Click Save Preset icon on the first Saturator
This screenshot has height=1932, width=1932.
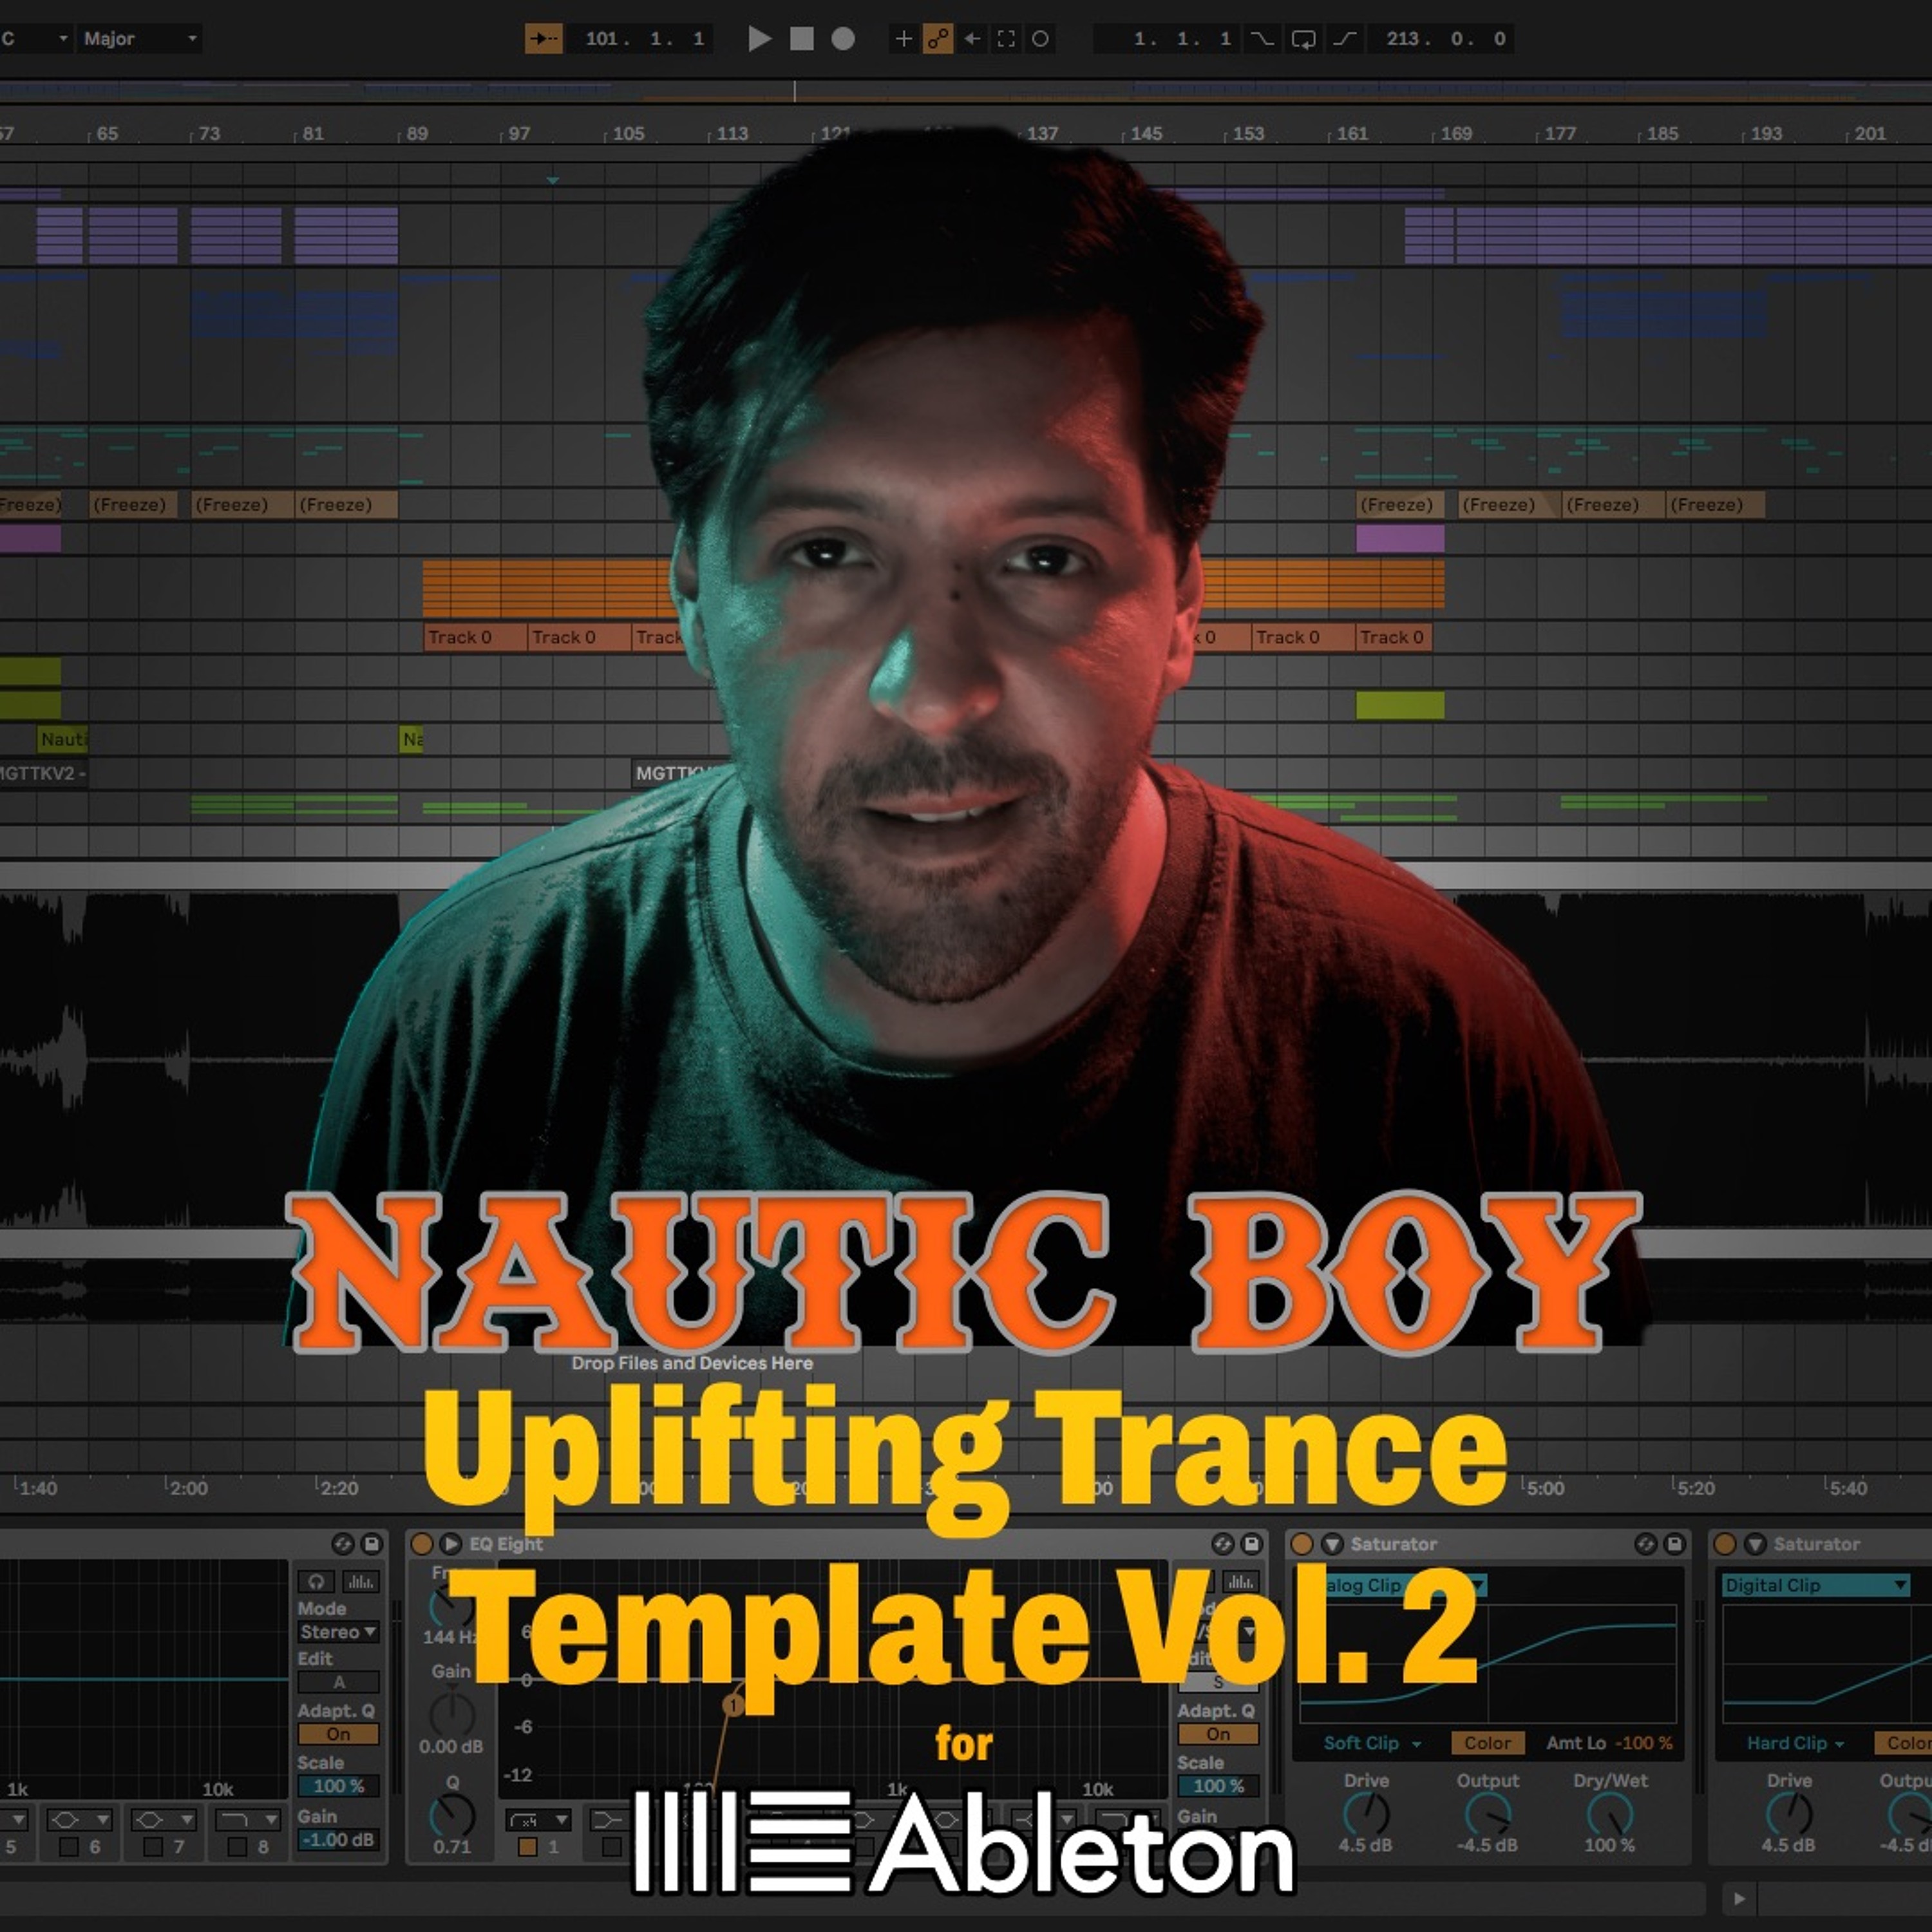(1674, 1544)
